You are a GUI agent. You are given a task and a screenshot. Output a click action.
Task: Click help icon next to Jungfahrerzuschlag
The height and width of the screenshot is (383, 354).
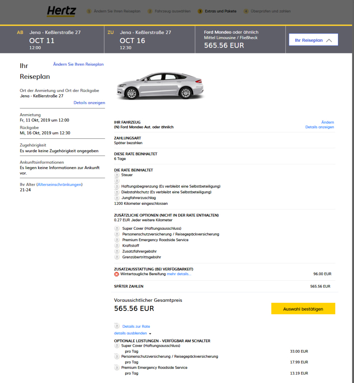pyautogui.click(x=117, y=198)
